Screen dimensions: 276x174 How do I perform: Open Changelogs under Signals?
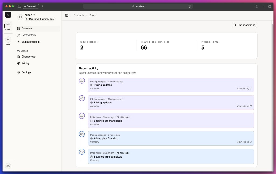click(x=38, y=57)
